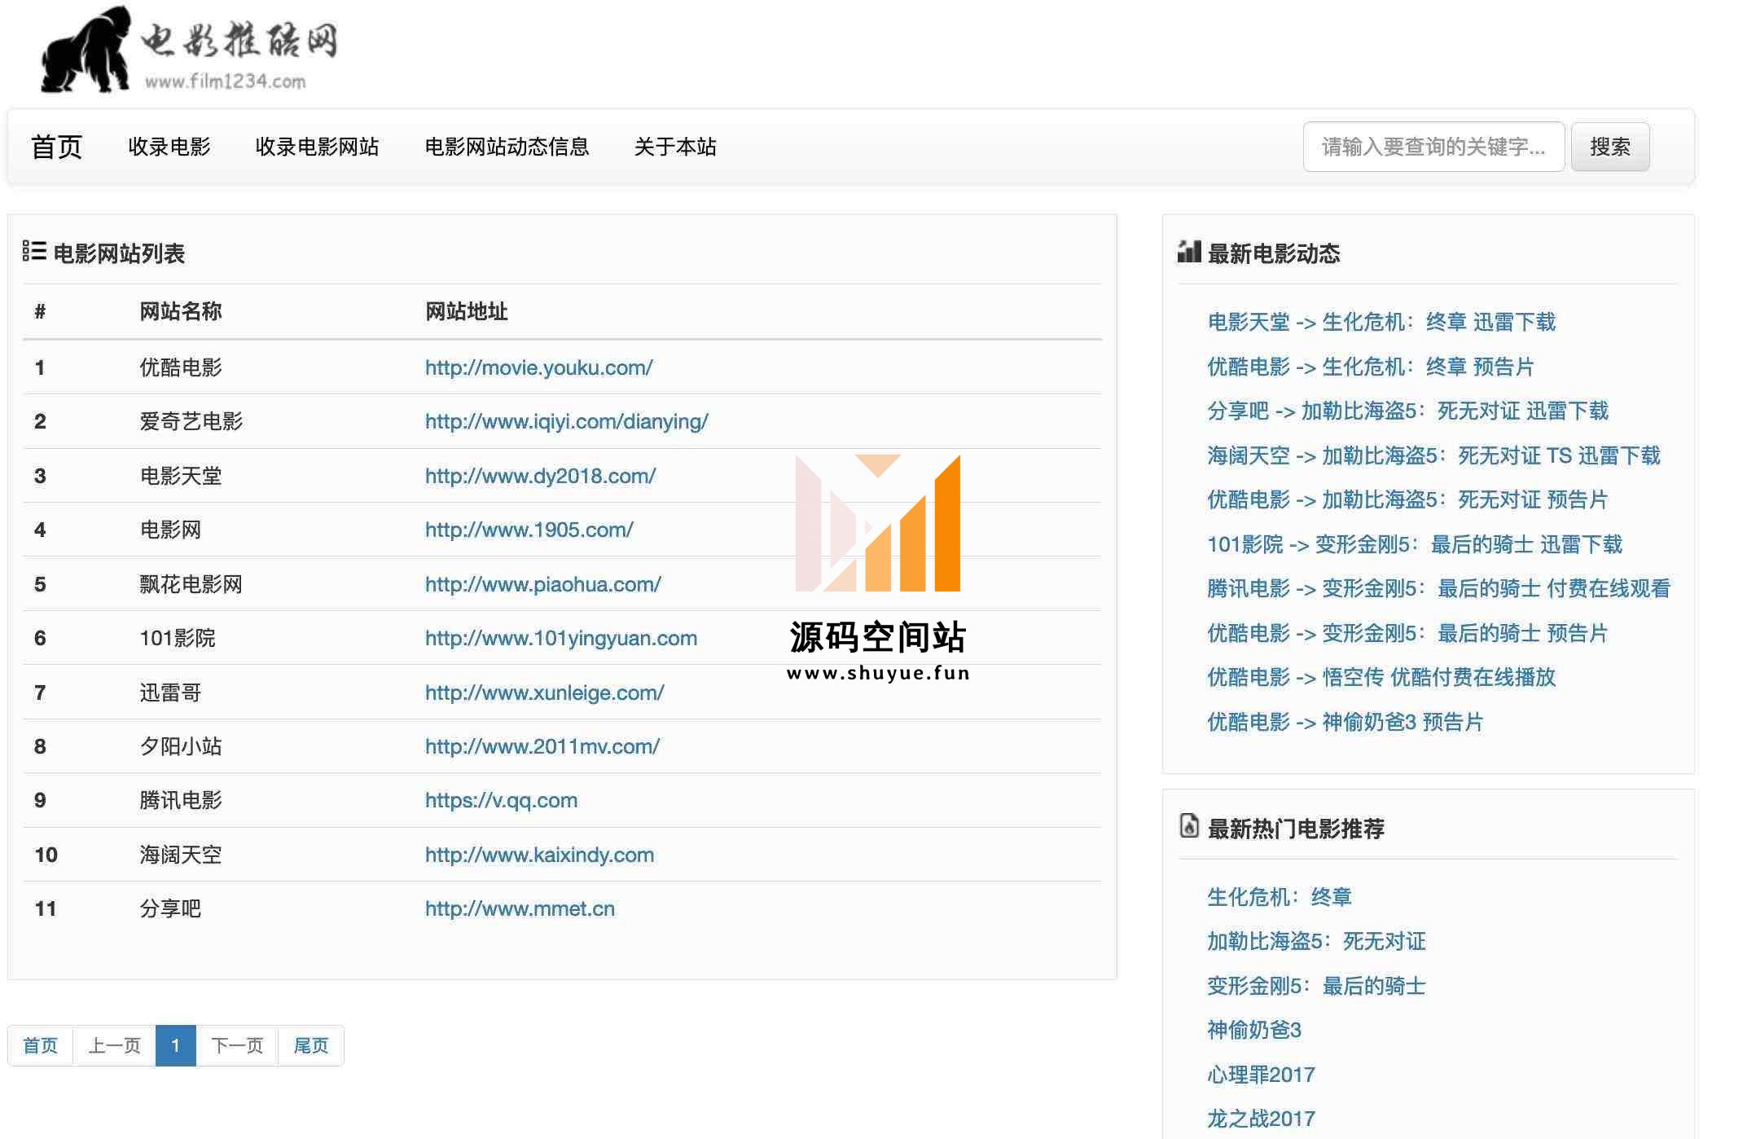
Task: Click the 搜索 button
Action: 1610,147
